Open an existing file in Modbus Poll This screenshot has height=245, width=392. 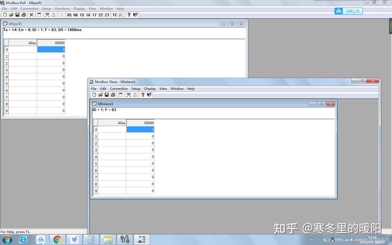(x=11, y=15)
